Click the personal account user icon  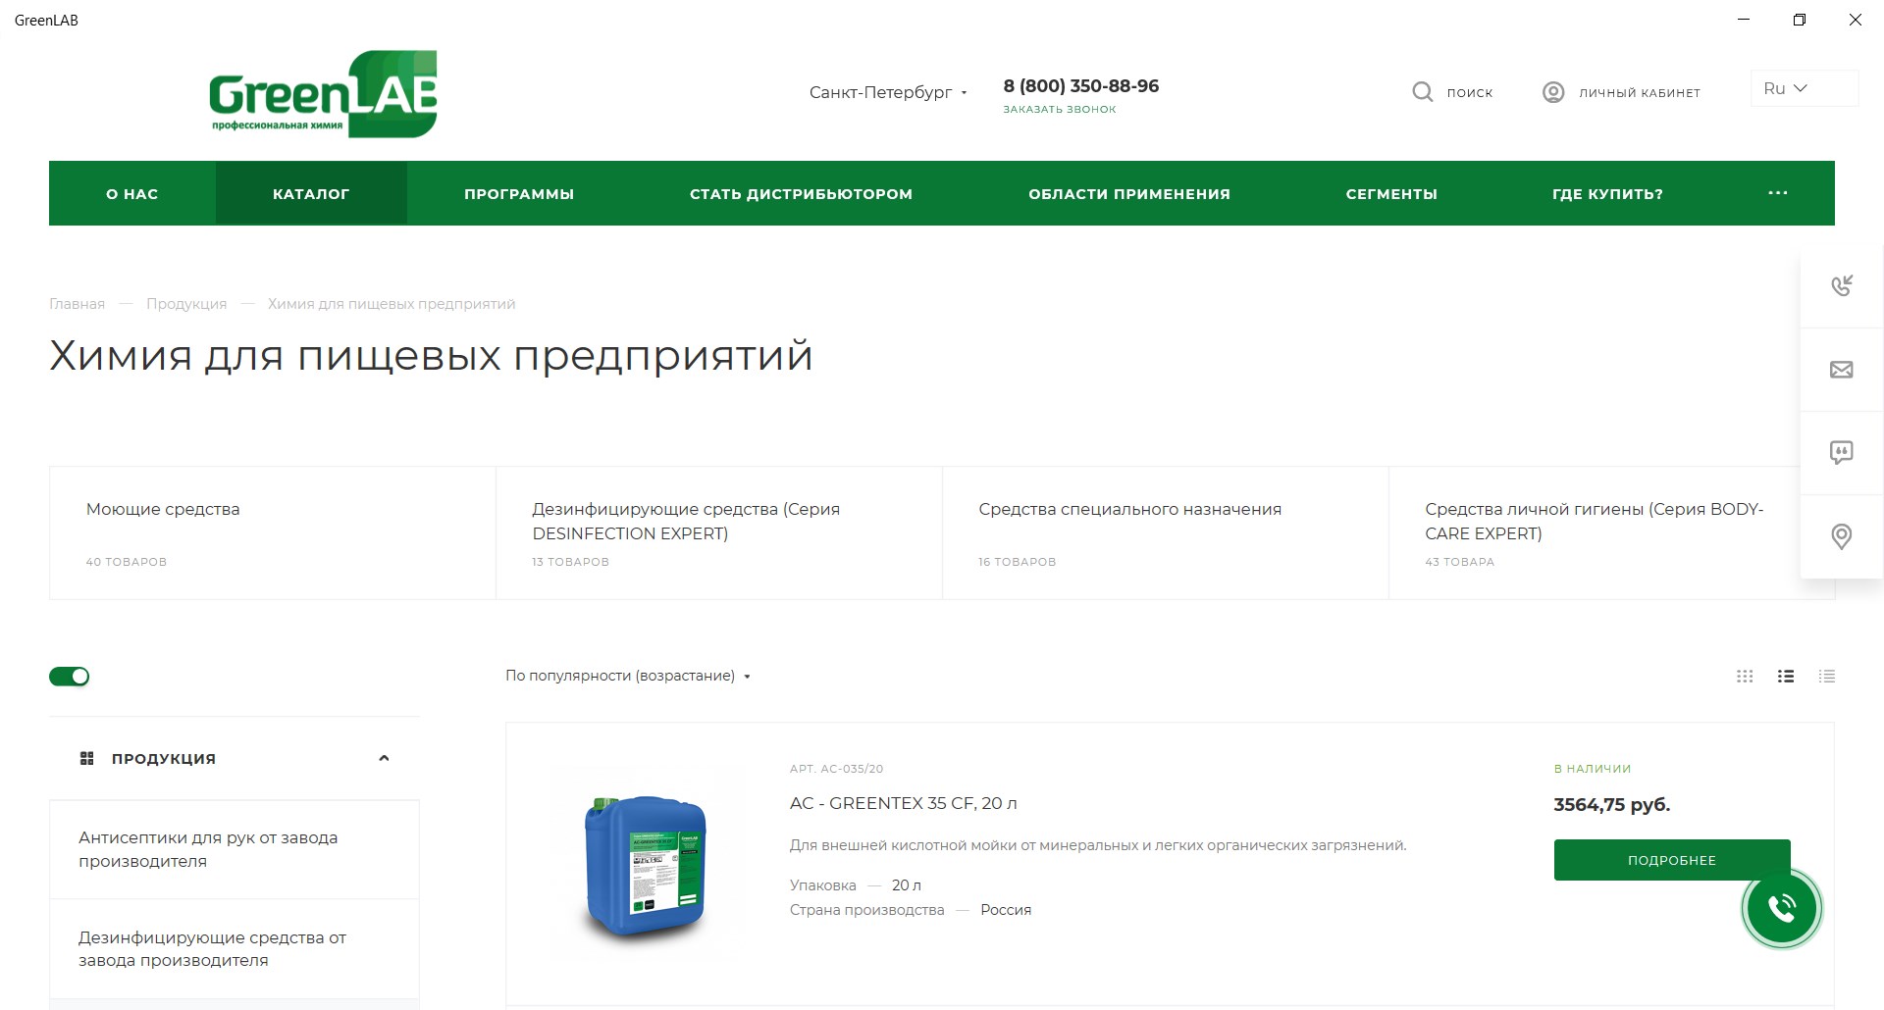coord(1553,92)
